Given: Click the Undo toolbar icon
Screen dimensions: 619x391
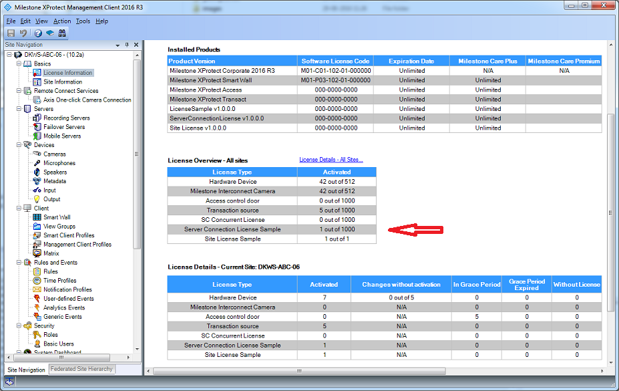Looking at the screenshot, I should point(23,33).
